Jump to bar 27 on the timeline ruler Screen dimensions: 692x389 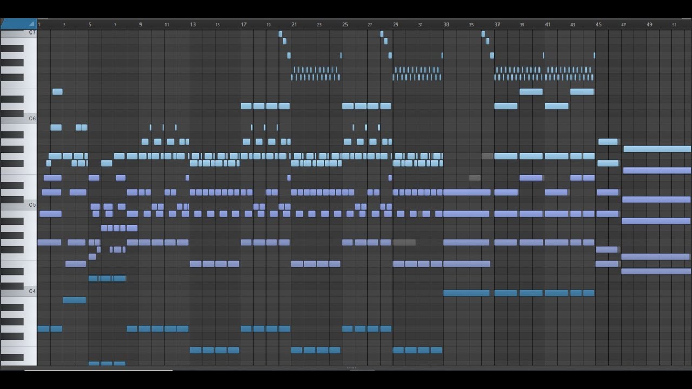pos(370,25)
